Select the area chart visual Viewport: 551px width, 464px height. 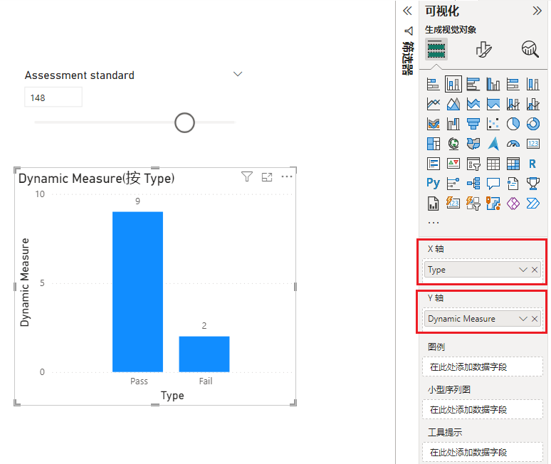(x=453, y=104)
